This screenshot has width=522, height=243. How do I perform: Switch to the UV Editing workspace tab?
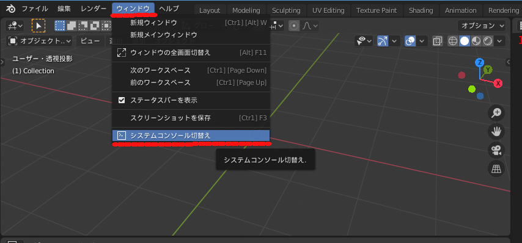pos(328,10)
